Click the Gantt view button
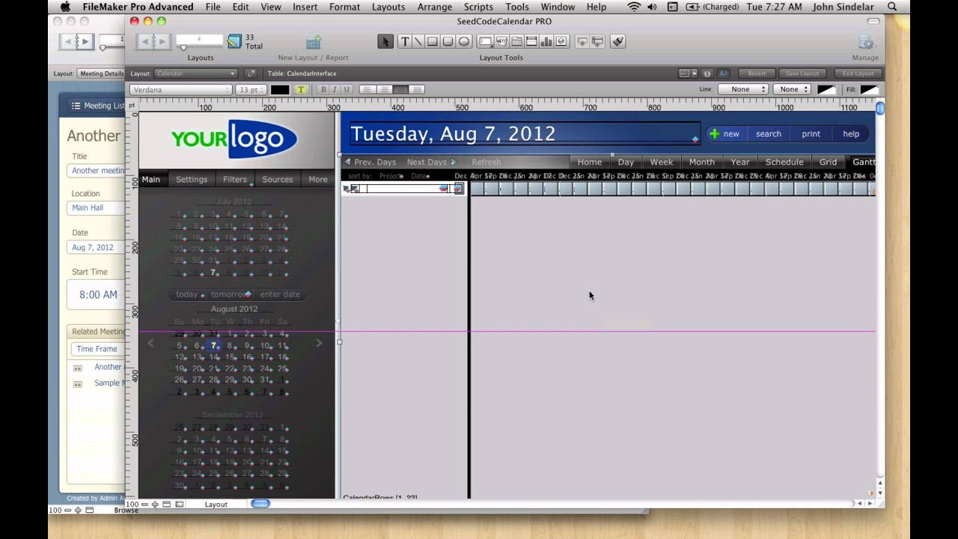958x539 pixels. [x=863, y=162]
